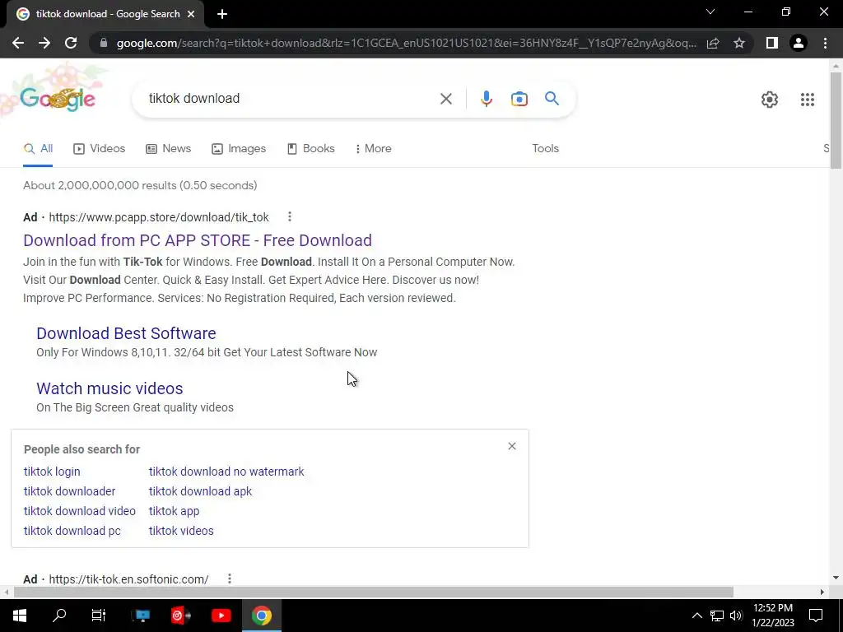Close the tiktok download Google Search tab

click(x=191, y=15)
